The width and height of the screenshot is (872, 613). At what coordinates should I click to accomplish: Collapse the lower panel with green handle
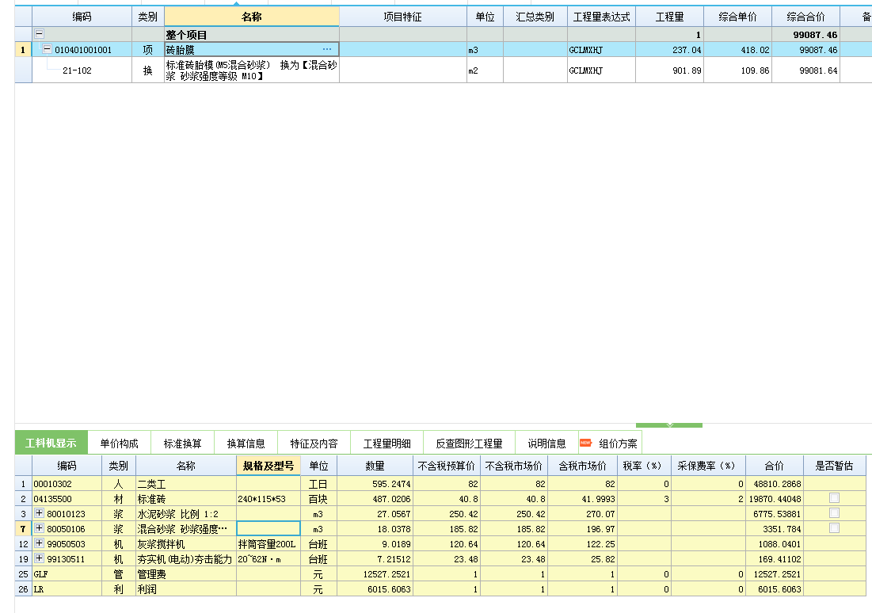click(x=669, y=425)
